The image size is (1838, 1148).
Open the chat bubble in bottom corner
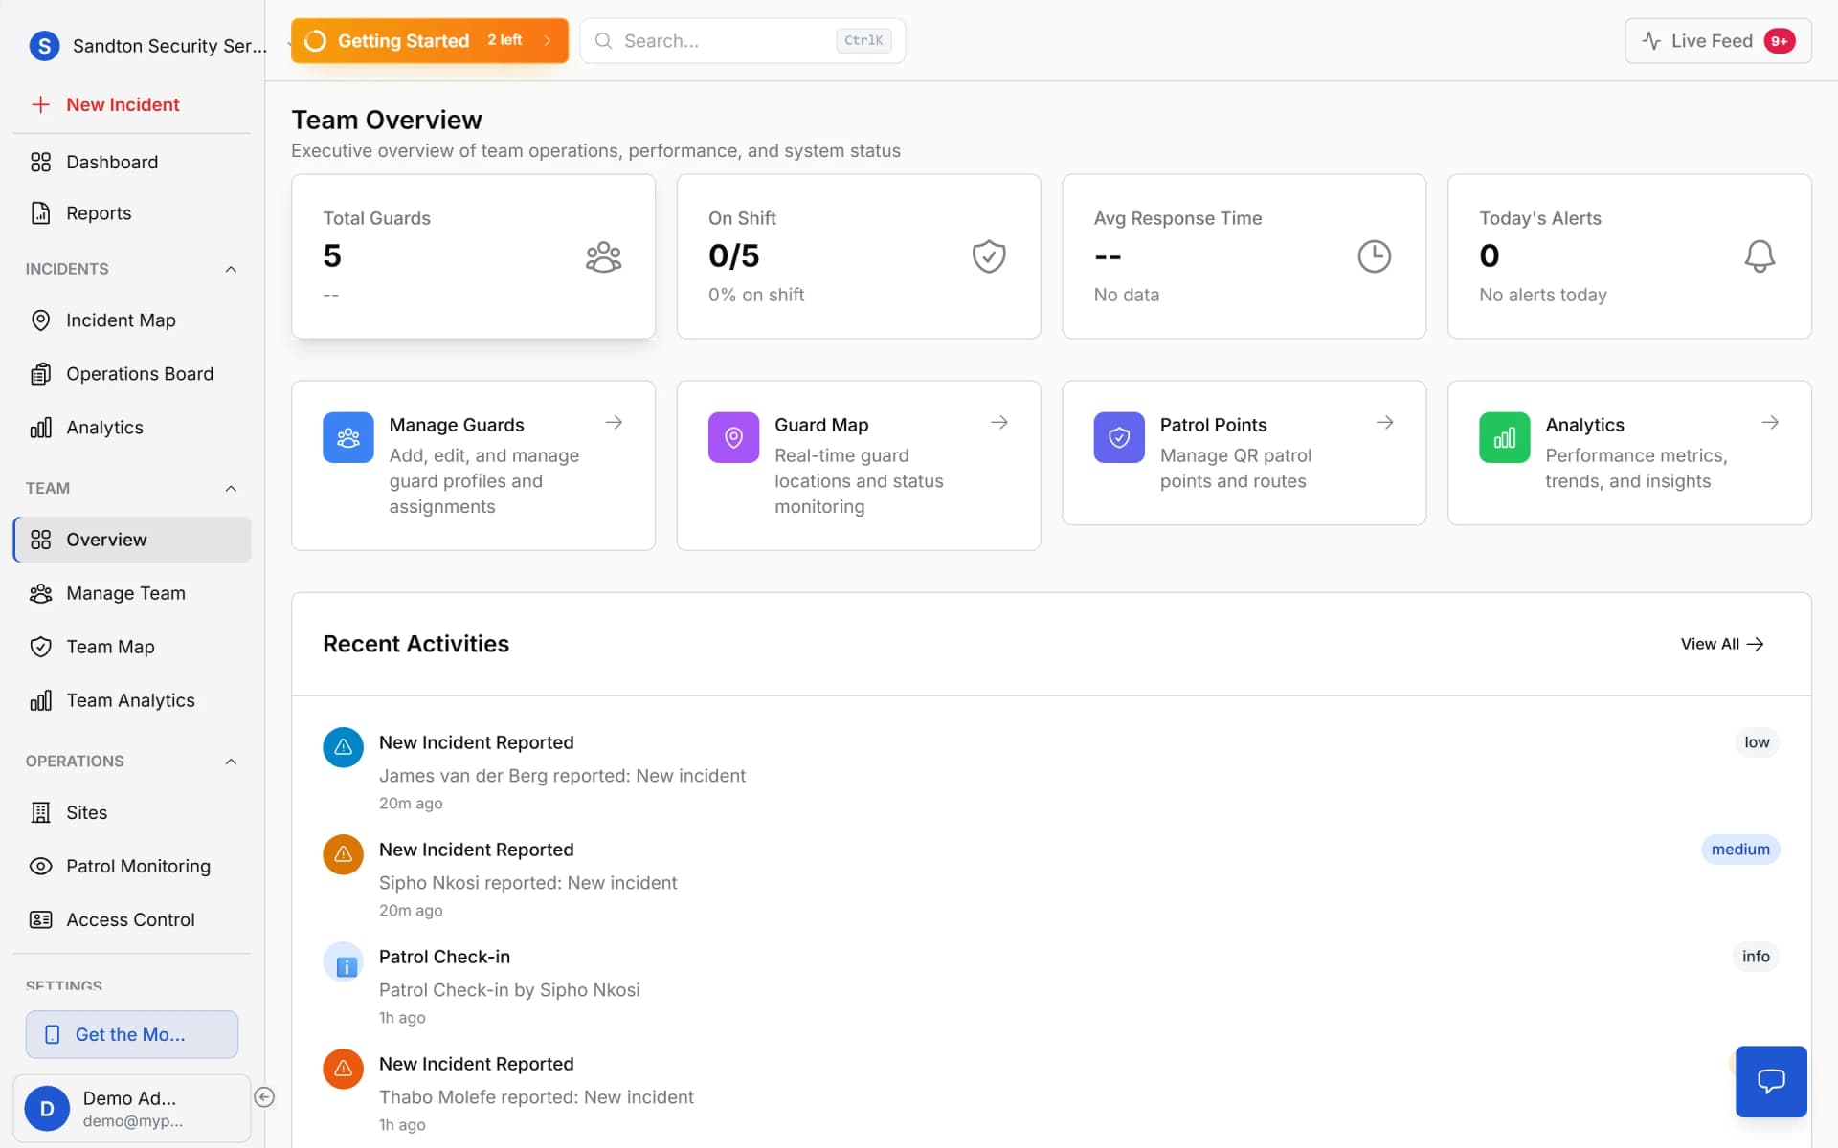(1770, 1081)
